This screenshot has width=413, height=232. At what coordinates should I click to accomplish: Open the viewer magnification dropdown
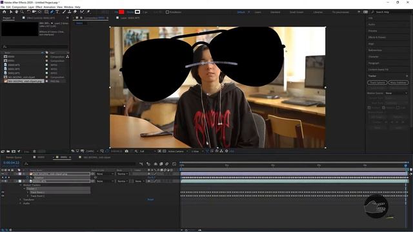pos(92,151)
